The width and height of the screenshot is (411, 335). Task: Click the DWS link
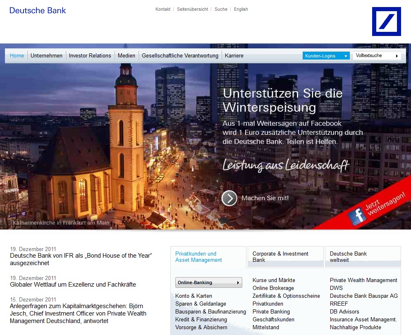click(x=336, y=288)
